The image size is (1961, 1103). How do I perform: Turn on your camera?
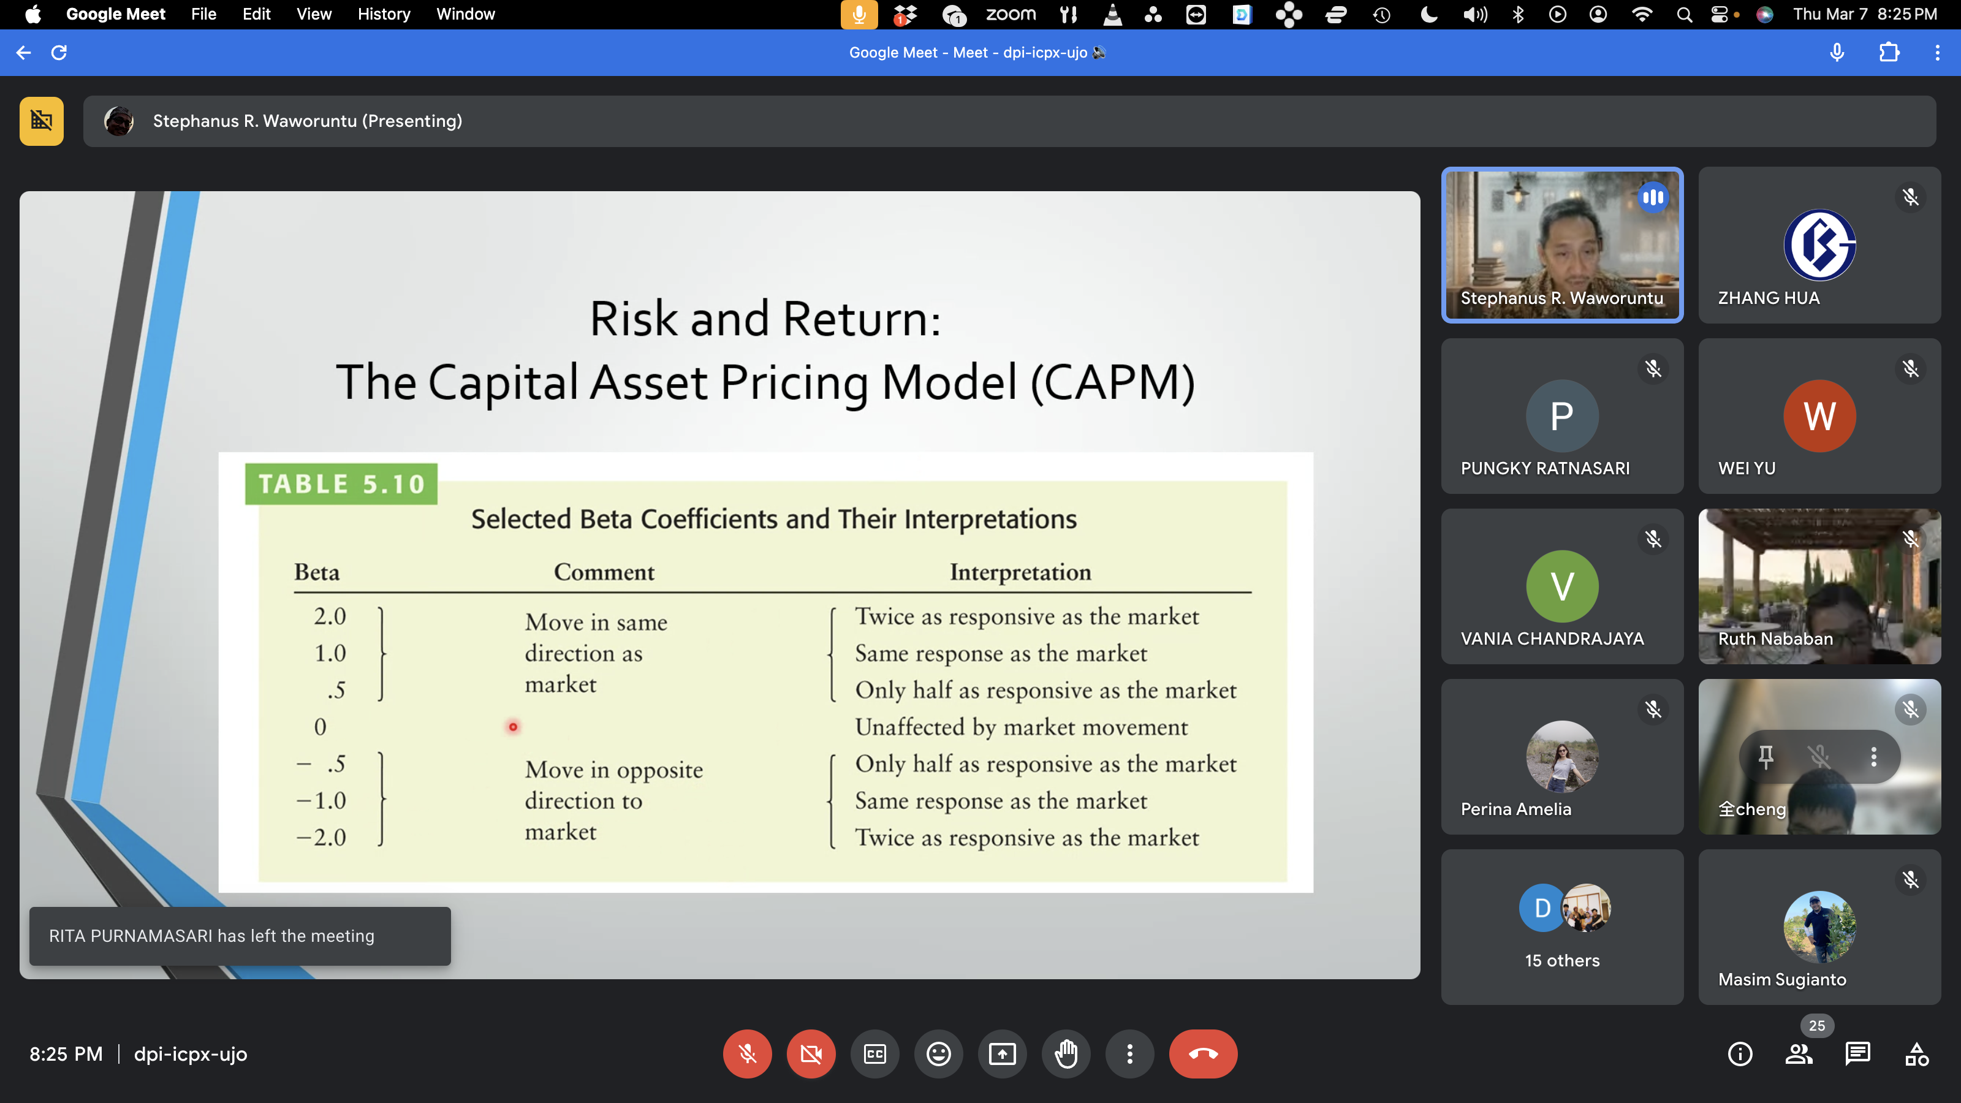click(x=811, y=1054)
